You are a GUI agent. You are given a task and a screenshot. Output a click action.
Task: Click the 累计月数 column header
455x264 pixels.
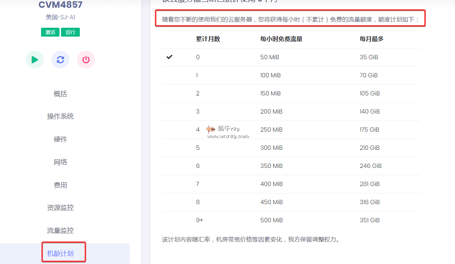[208, 39]
